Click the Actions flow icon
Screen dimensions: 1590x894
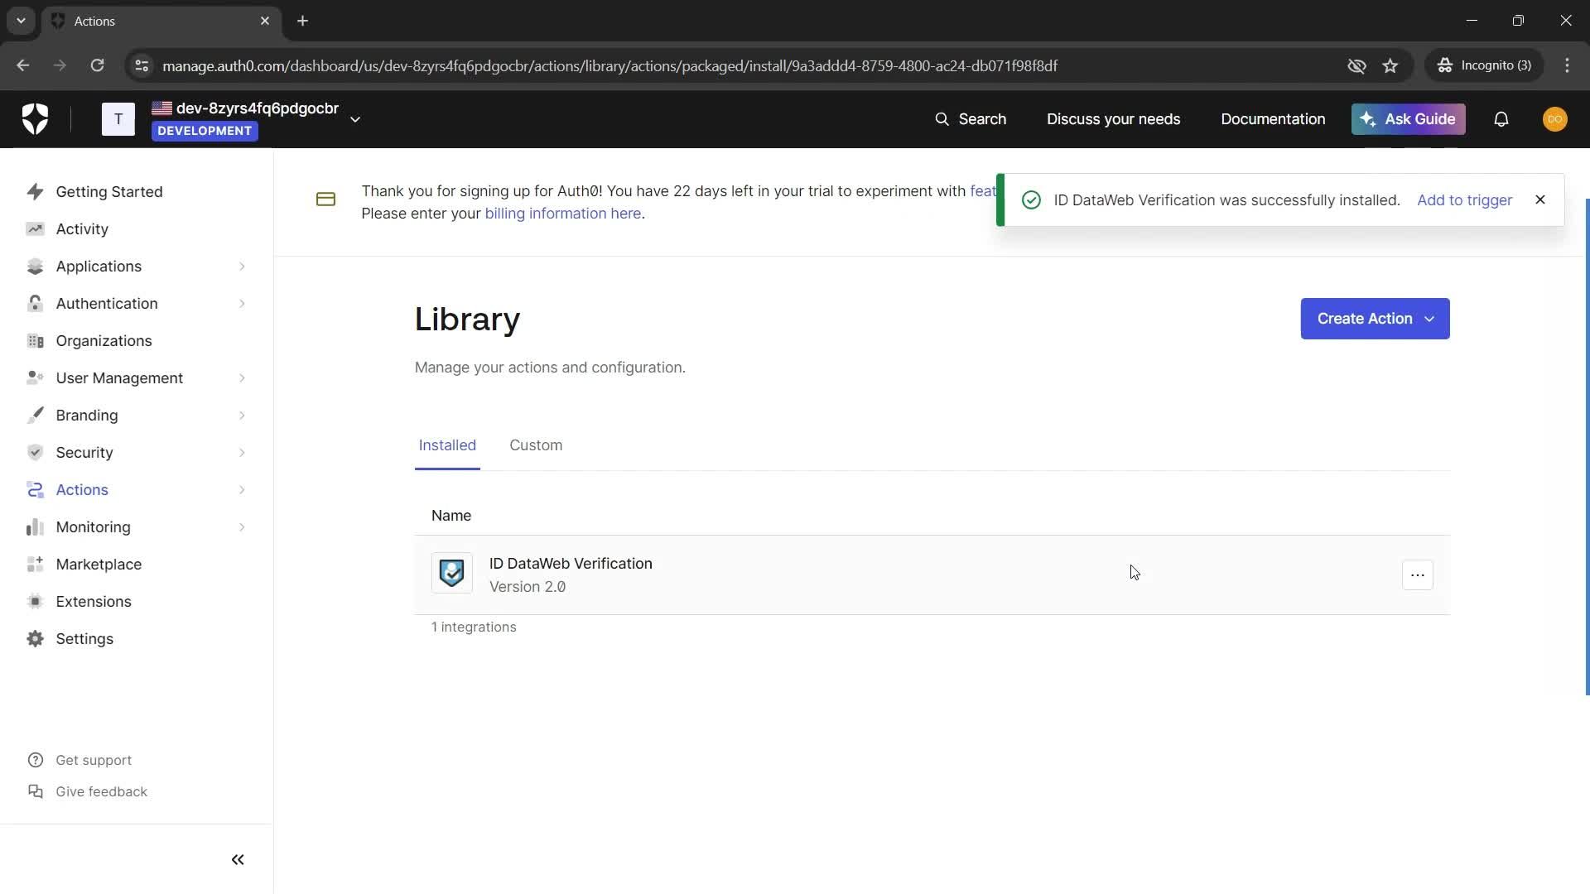pyautogui.click(x=35, y=490)
